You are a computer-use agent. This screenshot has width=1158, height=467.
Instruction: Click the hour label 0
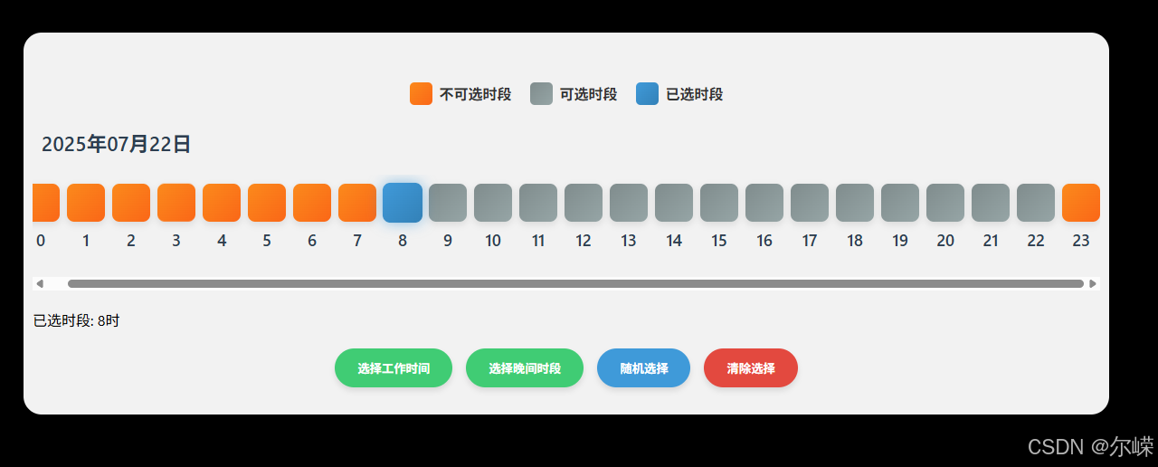point(41,241)
